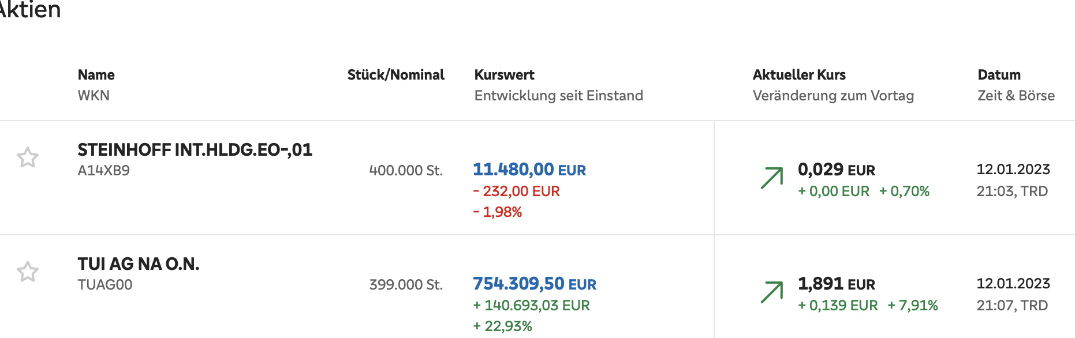The image size is (1075, 338).
Task: Select Steinhoff WKN A14XB9
Action: (104, 171)
